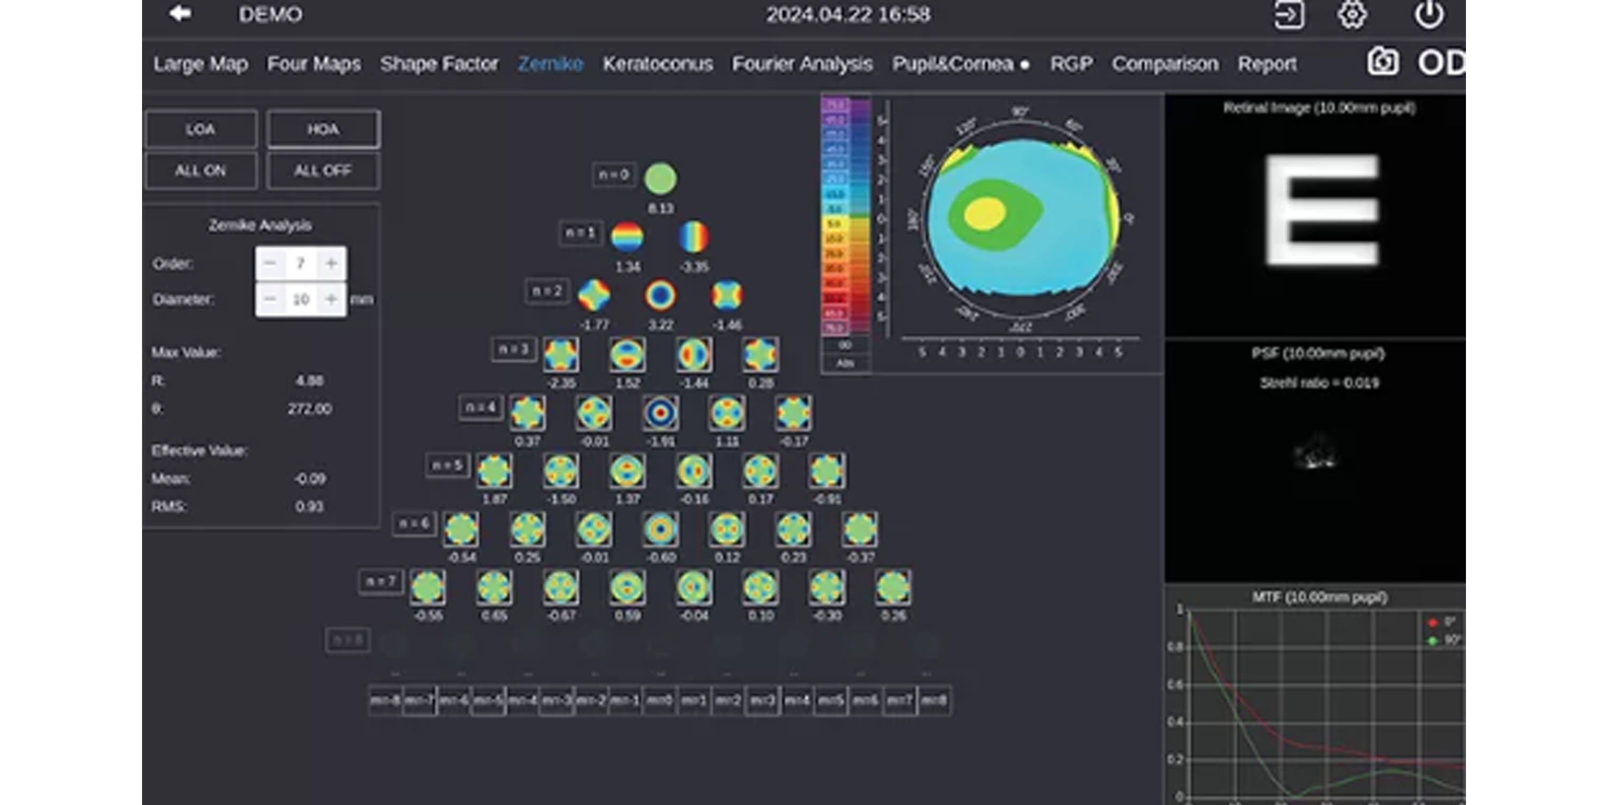Click the n=2 defocus map valued 3.22

[660, 295]
